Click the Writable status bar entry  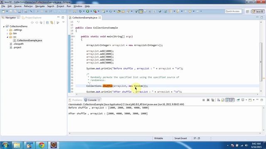tap(158, 138)
